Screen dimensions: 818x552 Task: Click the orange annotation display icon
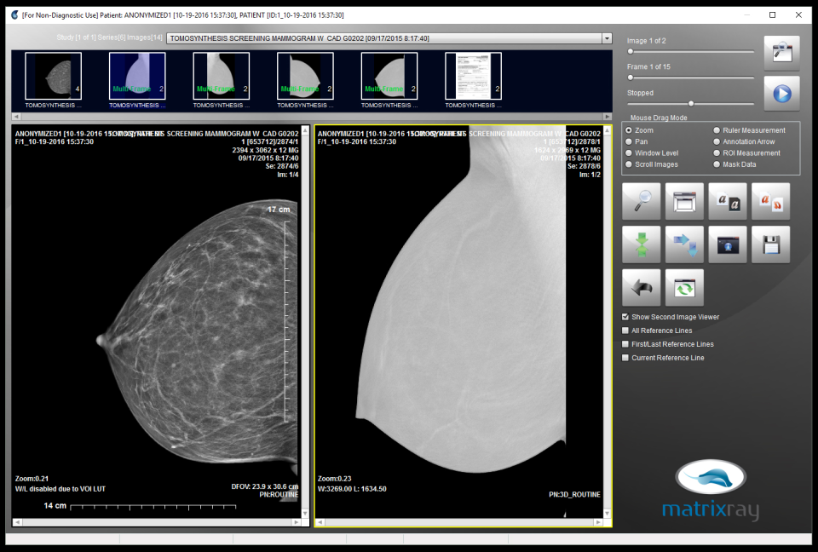(770, 201)
